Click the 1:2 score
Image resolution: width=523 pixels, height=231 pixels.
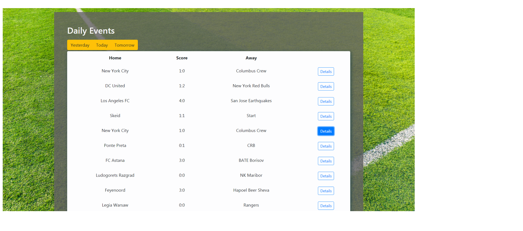182,86
